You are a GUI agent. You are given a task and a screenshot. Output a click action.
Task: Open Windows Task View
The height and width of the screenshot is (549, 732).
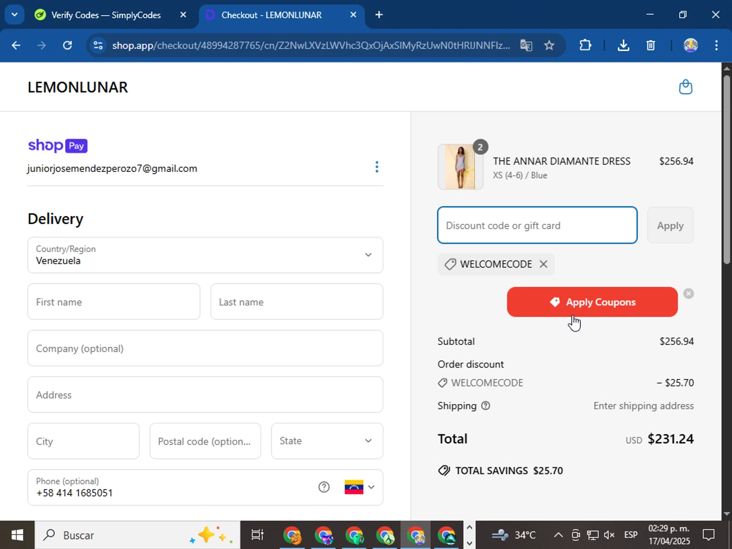[257, 535]
